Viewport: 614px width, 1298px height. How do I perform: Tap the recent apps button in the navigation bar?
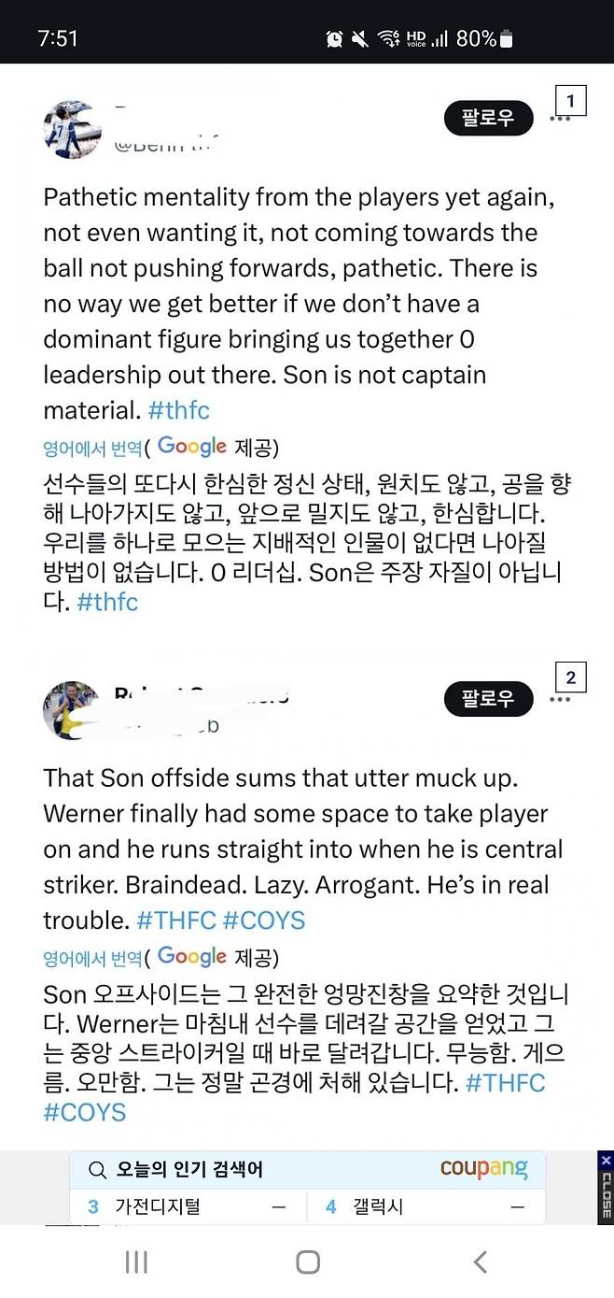[136, 1262]
